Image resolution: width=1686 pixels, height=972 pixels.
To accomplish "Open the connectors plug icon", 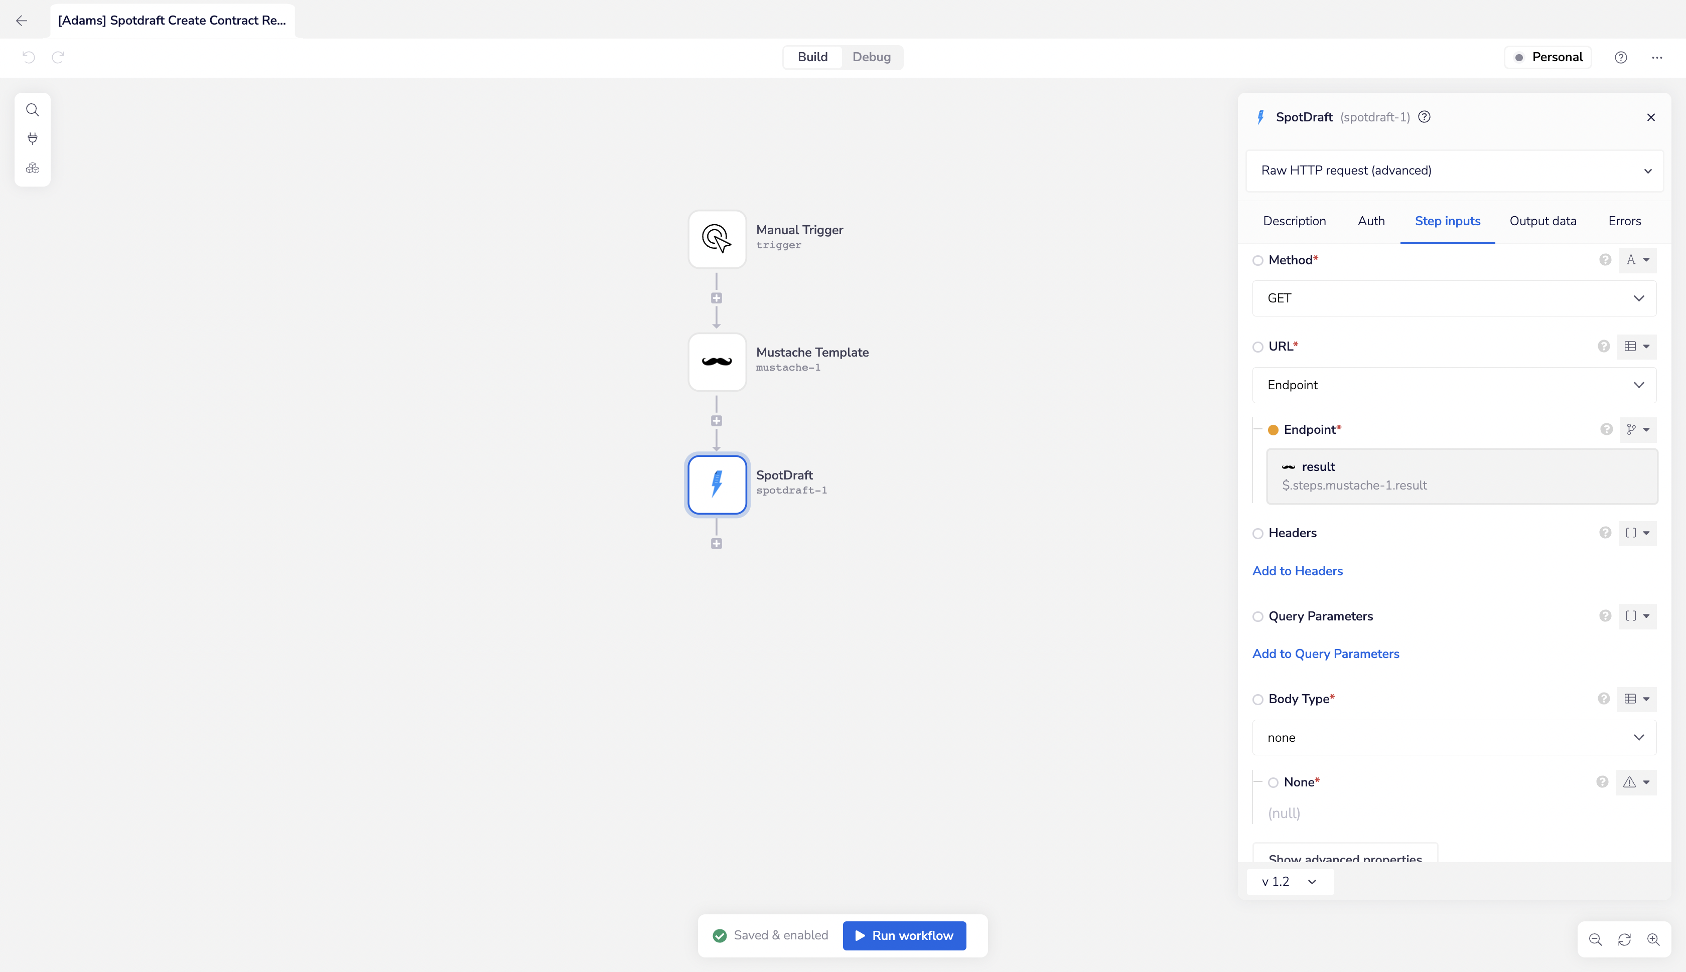I will coord(32,138).
